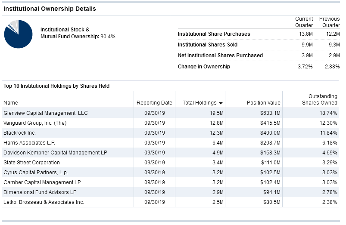This screenshot has width=346, height=225.
Task: Click Institutional Share Purchases row label
Action: point(214,34)
